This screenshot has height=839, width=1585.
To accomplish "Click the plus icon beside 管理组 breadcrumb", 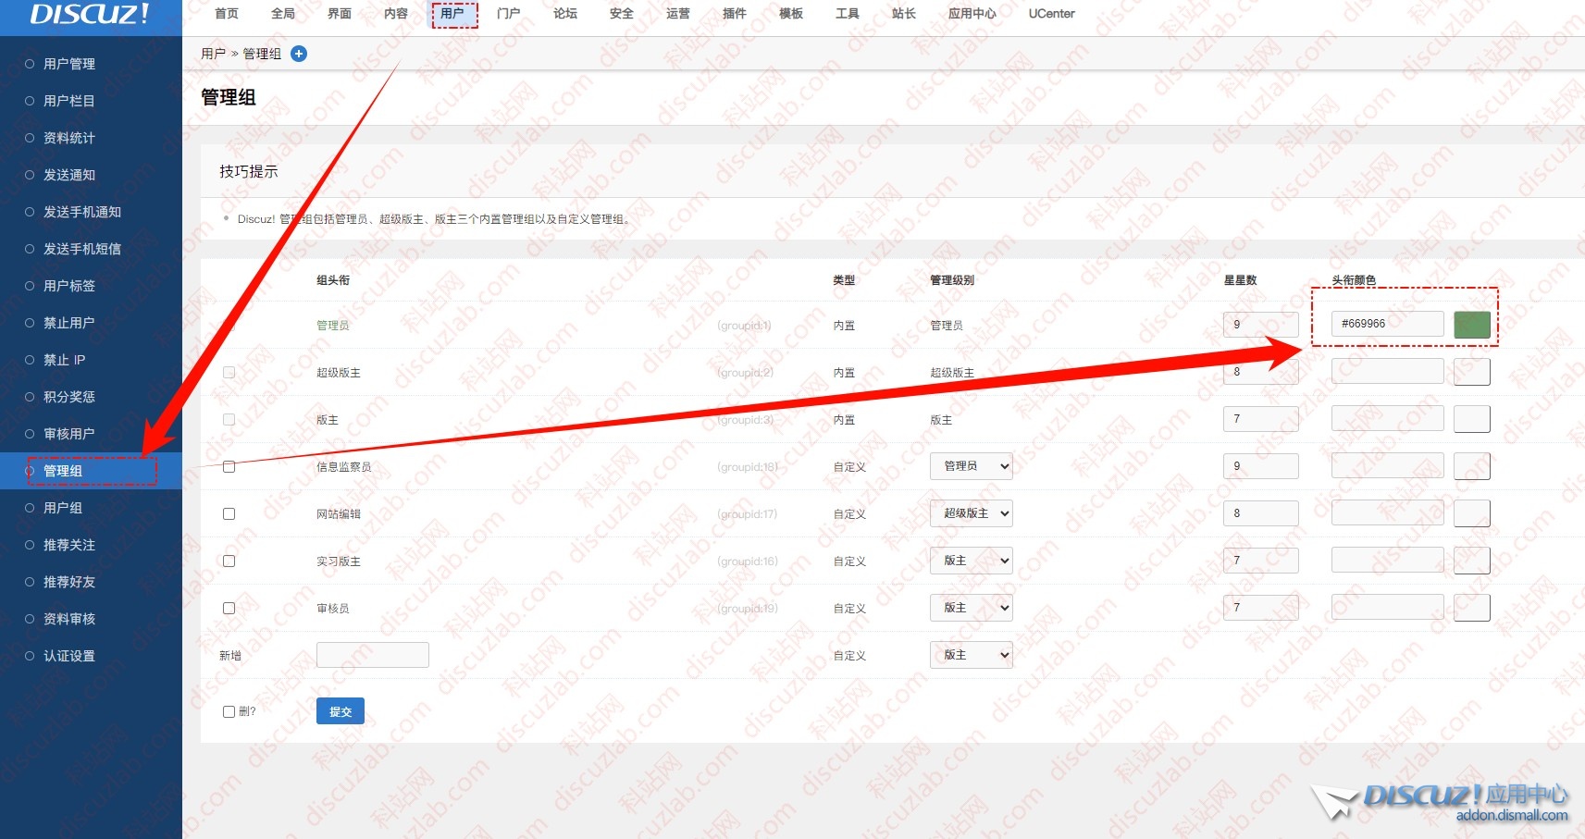I will pos(299,54).
